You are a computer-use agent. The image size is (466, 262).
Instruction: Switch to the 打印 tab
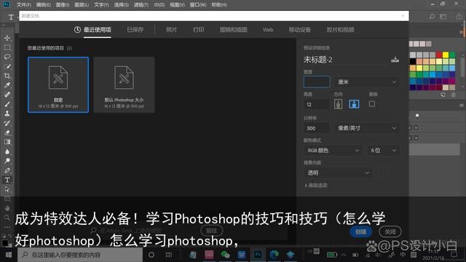[x=198, y=30]
